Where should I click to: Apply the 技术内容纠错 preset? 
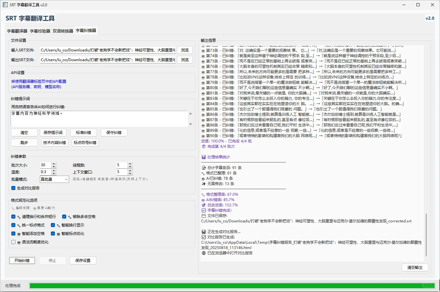(55, 143)
